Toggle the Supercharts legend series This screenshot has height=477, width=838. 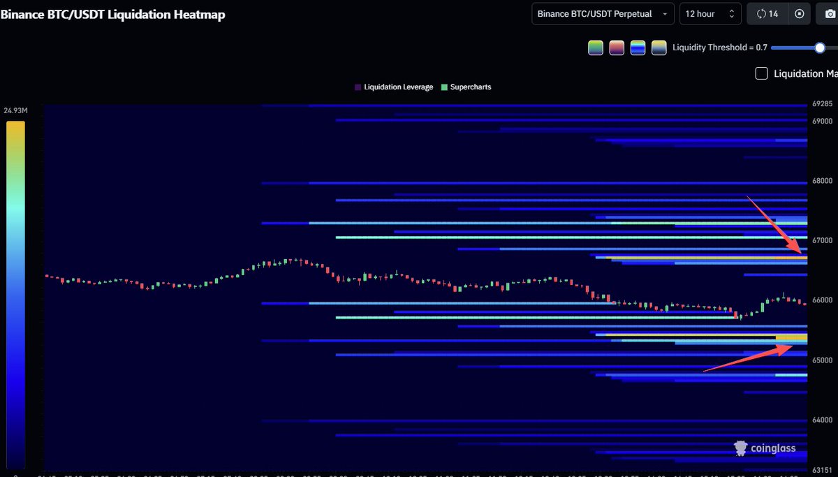(x=466, y=87)
